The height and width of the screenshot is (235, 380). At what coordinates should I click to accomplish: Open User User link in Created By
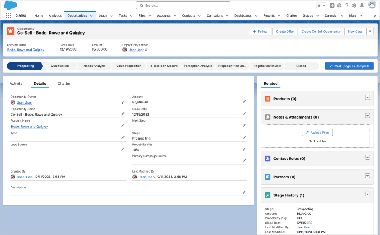24,177
